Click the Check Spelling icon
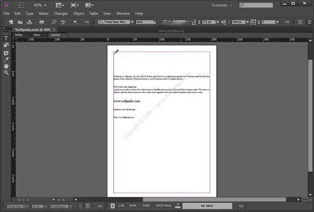This screenshot has height=212, width=314. pyautogui.click(x=63, y=22)
